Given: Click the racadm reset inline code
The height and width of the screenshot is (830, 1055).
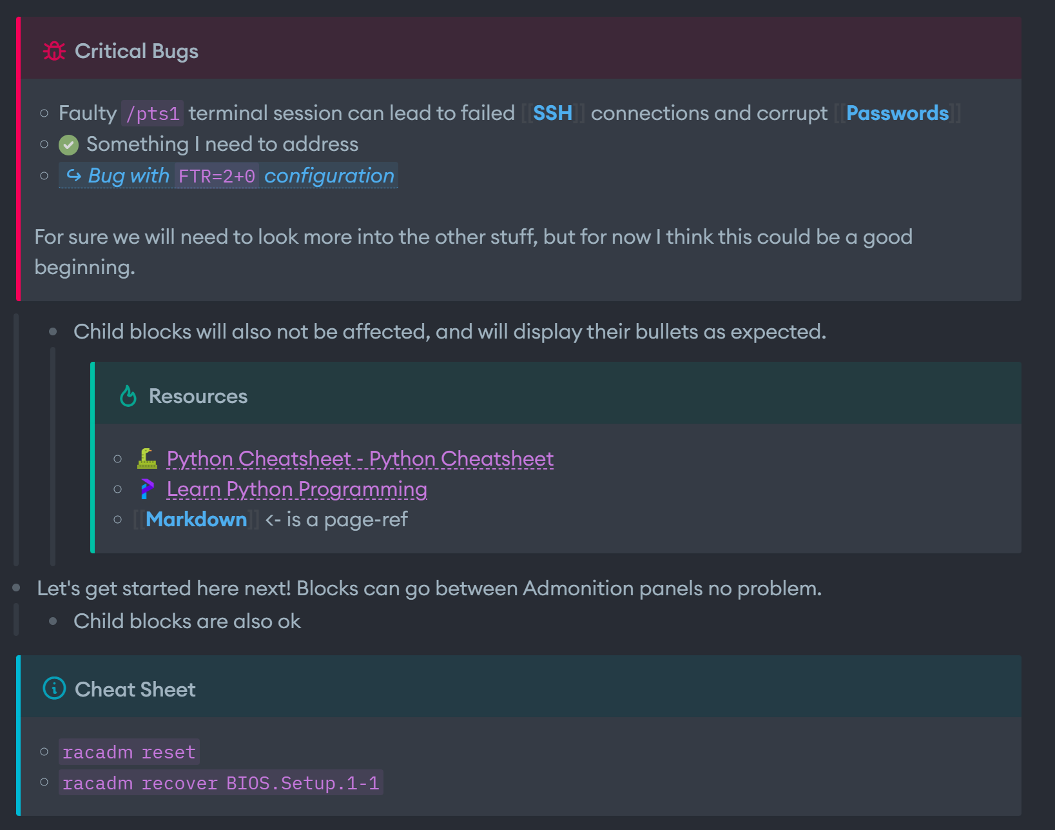Looking at the screenshot, I should tap(129, 752).
